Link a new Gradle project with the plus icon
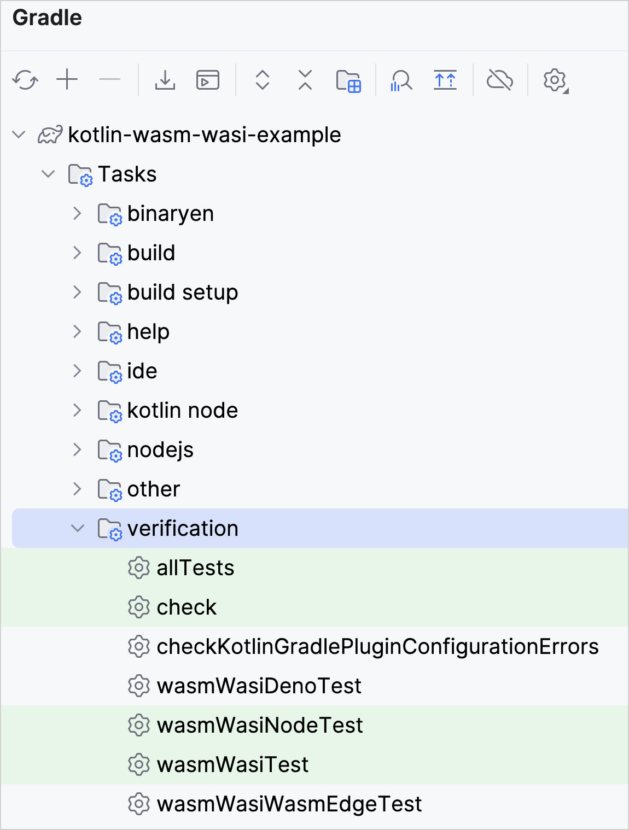629x830 pixels. (67, 80)
